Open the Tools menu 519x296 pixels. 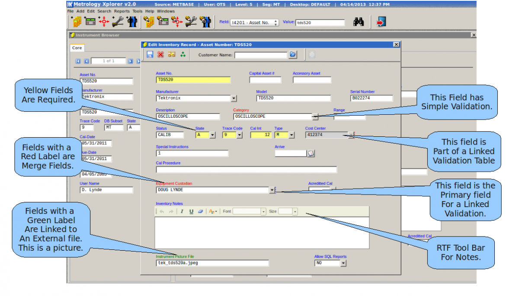coord(138,11)
